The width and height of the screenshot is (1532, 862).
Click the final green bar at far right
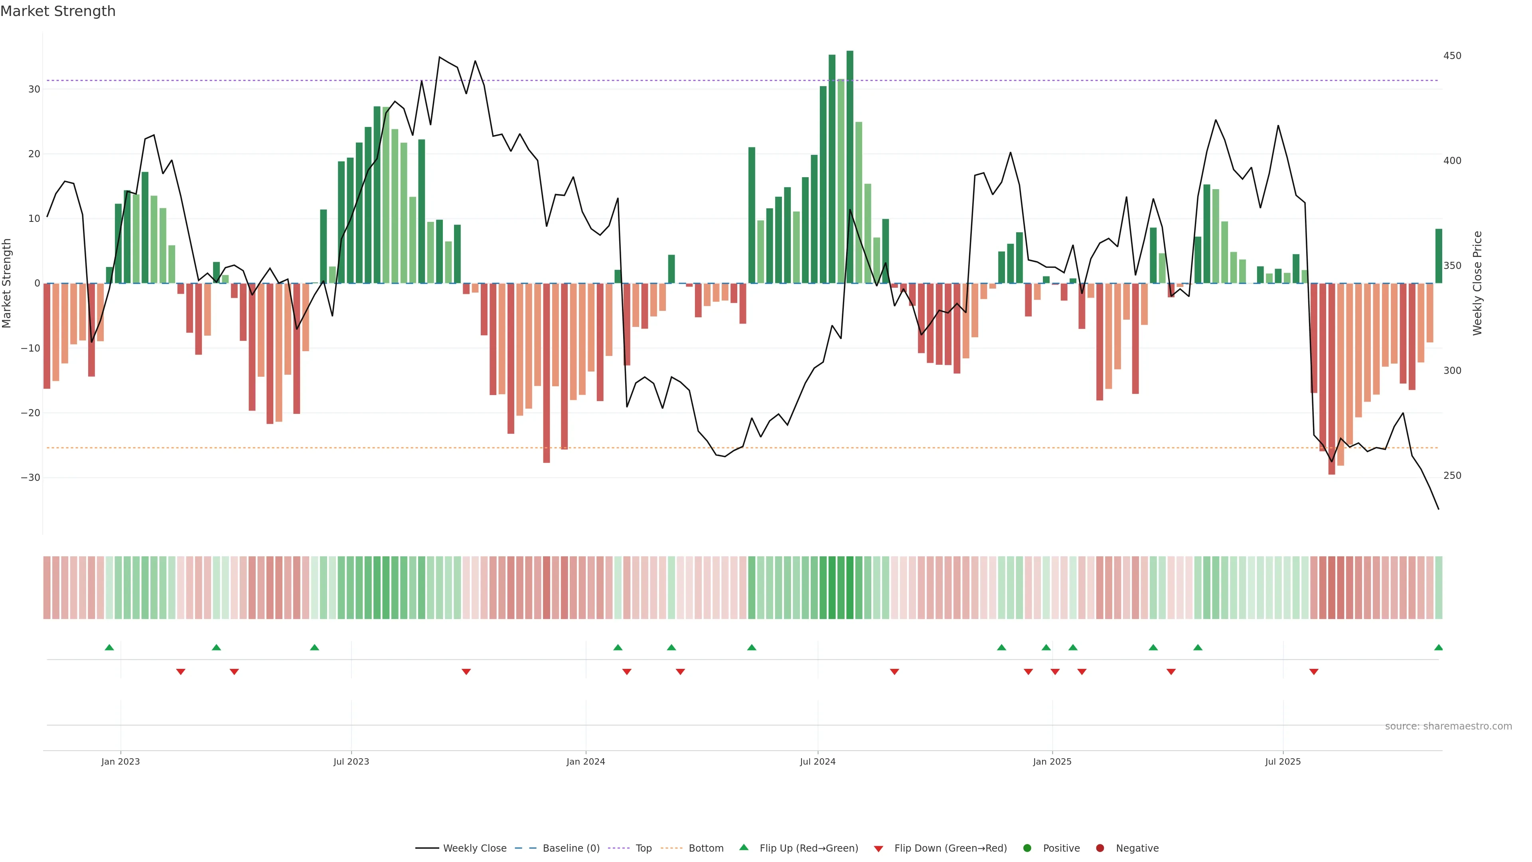click(x=1439, y=256)
